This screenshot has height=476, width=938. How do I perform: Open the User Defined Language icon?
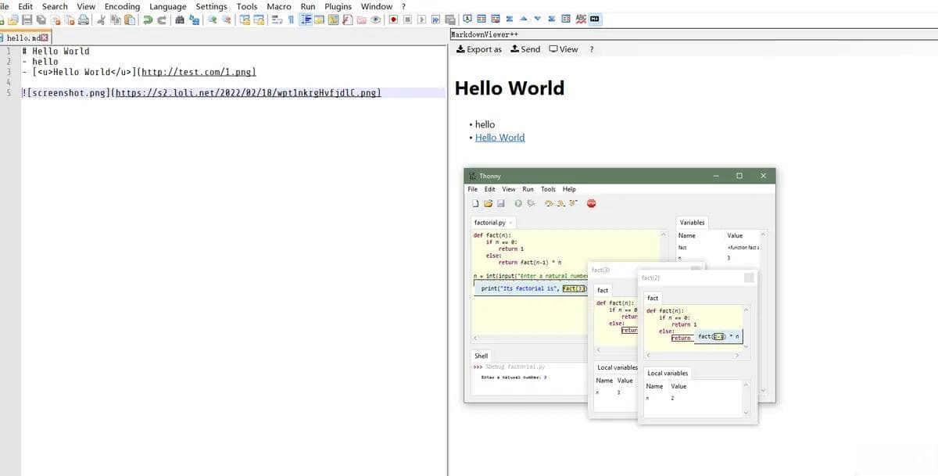pyautogui.click(x=319, y=20)
